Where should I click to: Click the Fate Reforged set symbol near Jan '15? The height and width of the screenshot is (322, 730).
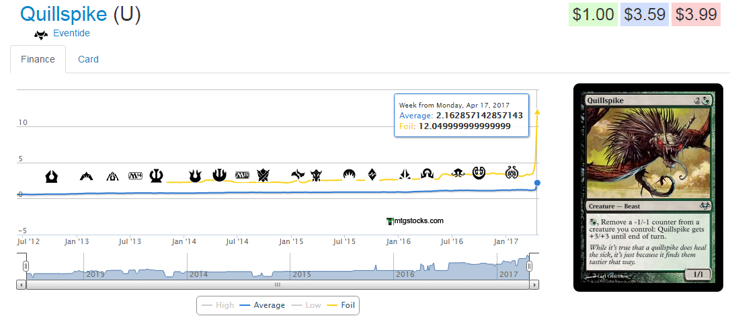click(x=298, y=175)
